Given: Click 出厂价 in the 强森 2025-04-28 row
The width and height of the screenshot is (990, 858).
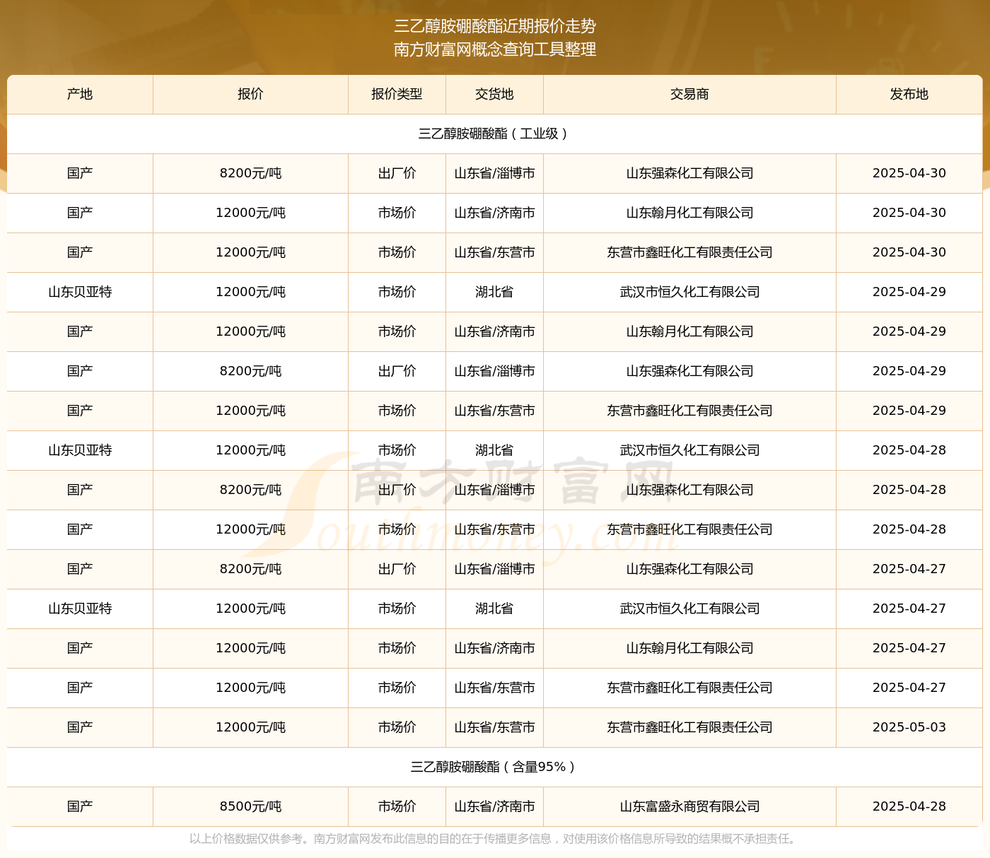Looking at the screenshot, I should click(x=397, y=490).
